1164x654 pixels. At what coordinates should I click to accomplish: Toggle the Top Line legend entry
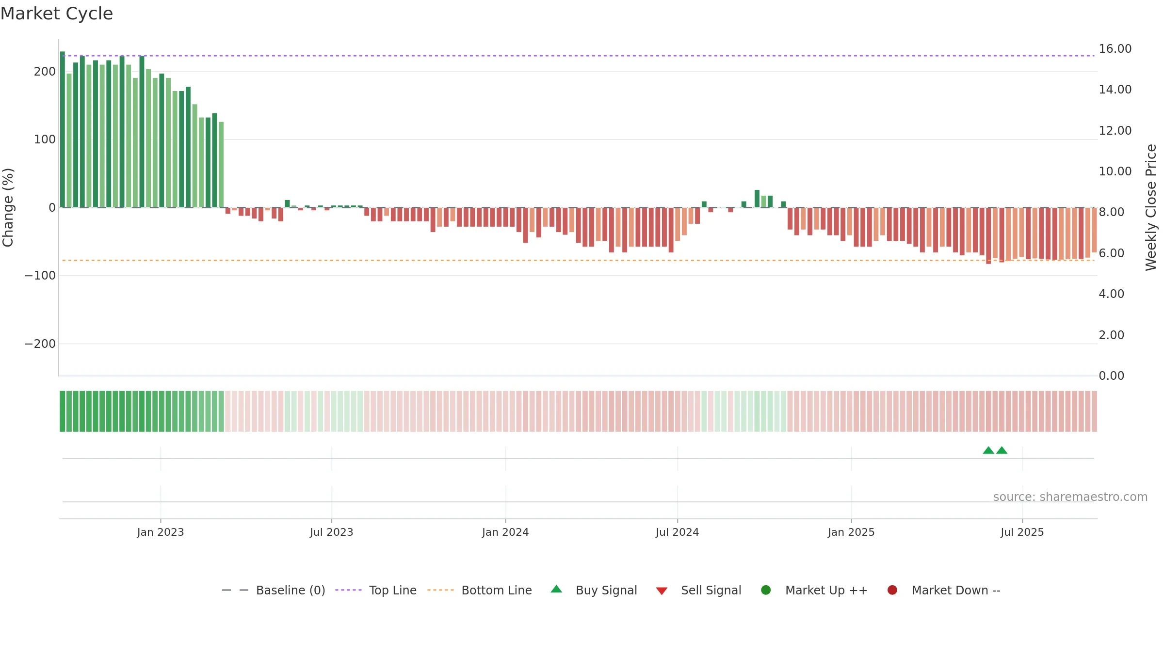[x=376, y=590]
